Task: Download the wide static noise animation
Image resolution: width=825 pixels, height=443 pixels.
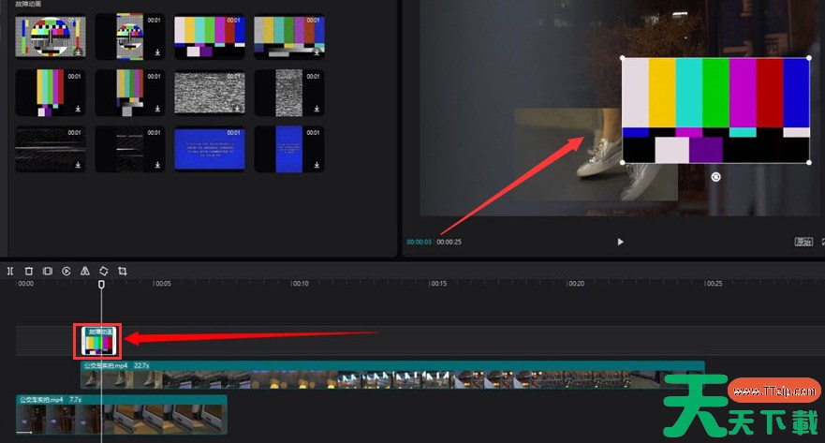Action: pos(236,109)
